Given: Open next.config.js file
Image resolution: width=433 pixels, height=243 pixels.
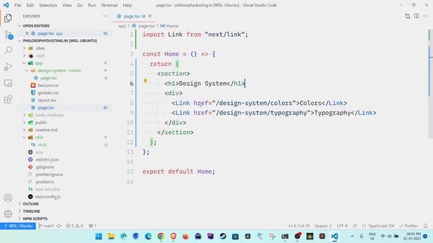Looking at the screenshot, I should (47, 196).
